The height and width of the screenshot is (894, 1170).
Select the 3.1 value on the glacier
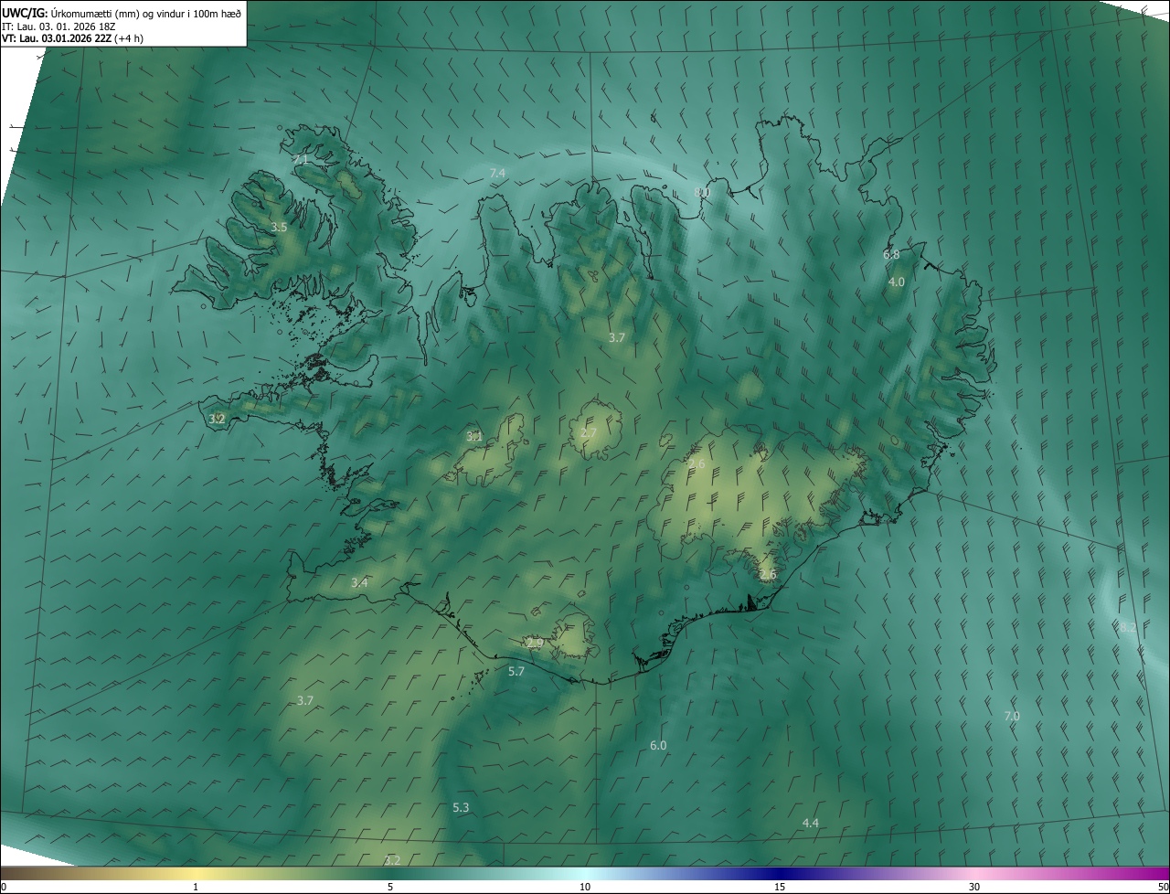coord(474,437)
